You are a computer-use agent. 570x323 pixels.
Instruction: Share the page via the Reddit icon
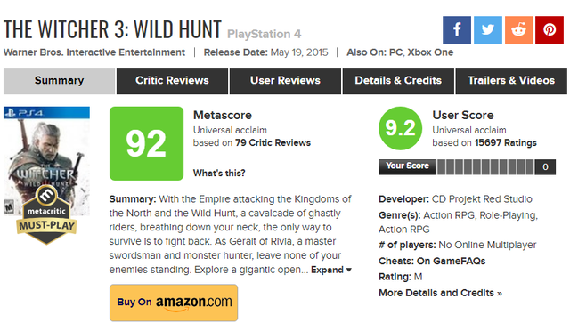coord(518,30)
